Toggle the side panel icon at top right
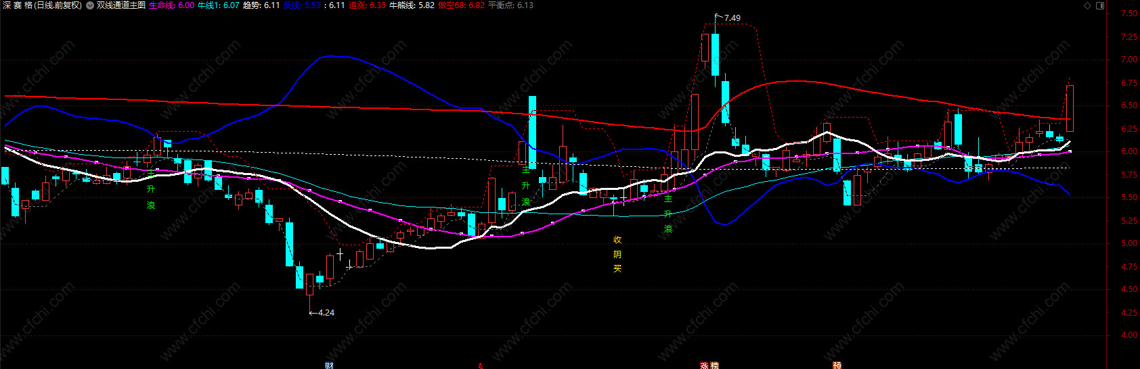Image resolution: width=1140 pixels, height=369 pixels. tap(1100, 5)
